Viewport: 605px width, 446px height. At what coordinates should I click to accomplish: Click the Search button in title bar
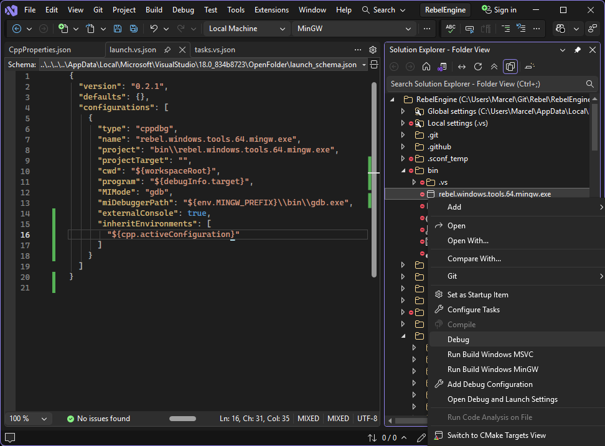pyautogui.click(x=383, y=10)
